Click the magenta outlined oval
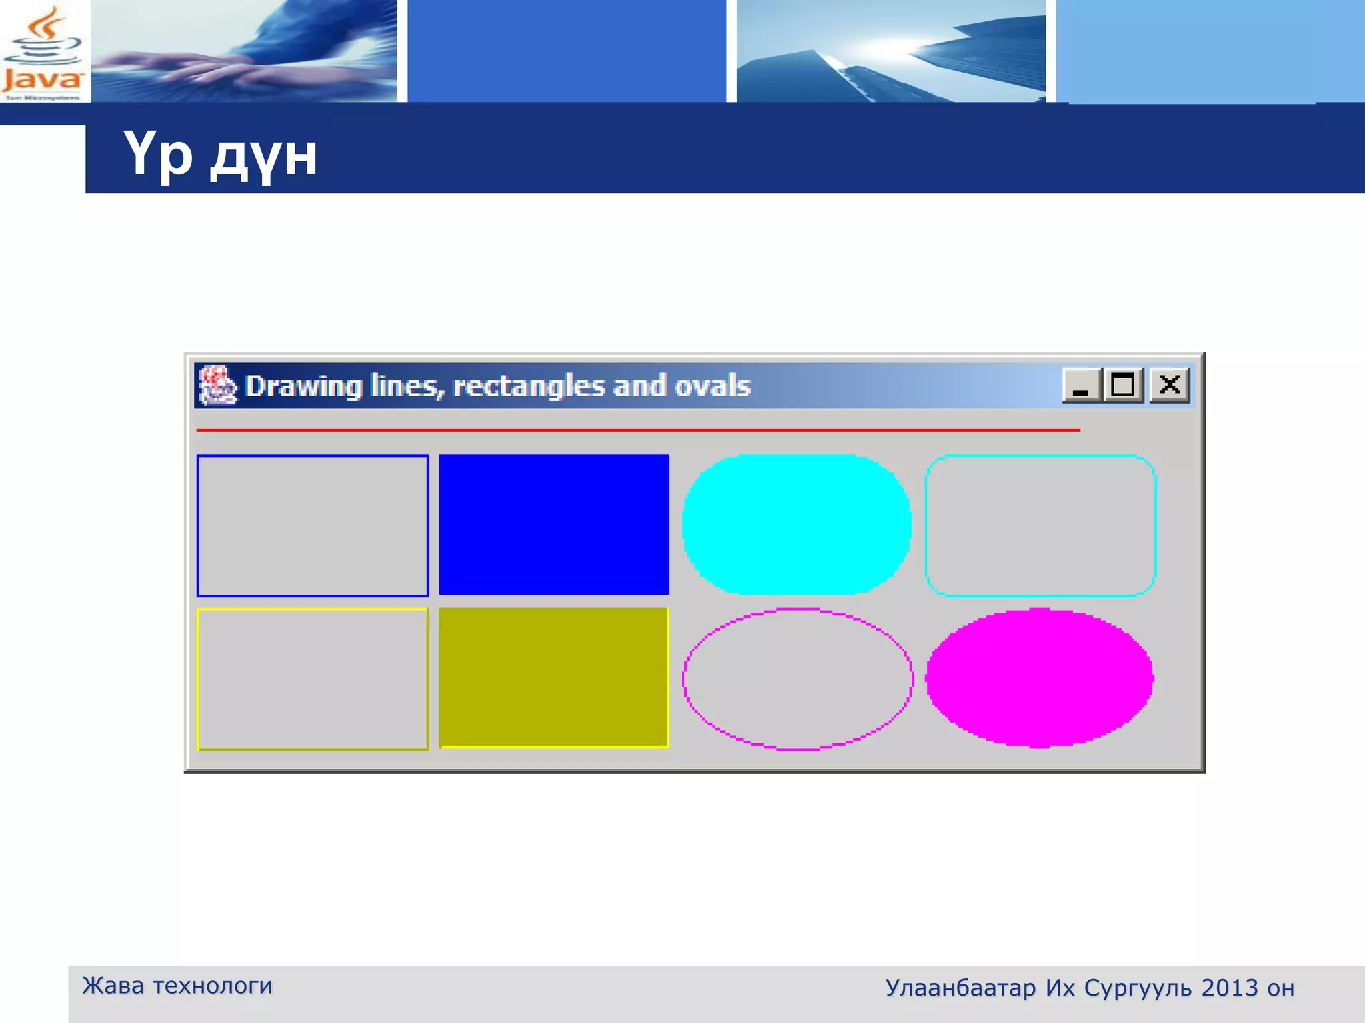Screen dimensions: 1365x1023 click(798, 679)
